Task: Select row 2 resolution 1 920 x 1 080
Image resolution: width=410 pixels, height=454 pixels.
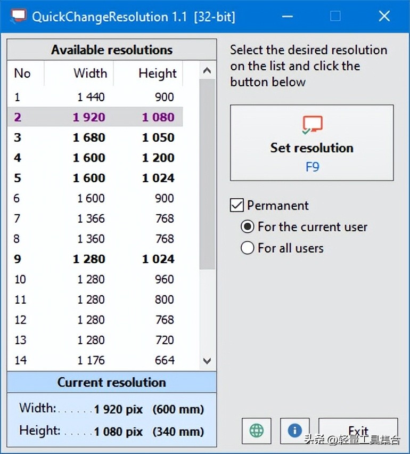Action: tap(95, 117)
